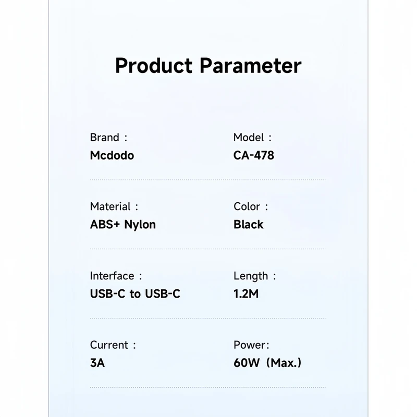Click the dotted divider below Black
The image size is (417, 417).
click(x=207, y=249)
